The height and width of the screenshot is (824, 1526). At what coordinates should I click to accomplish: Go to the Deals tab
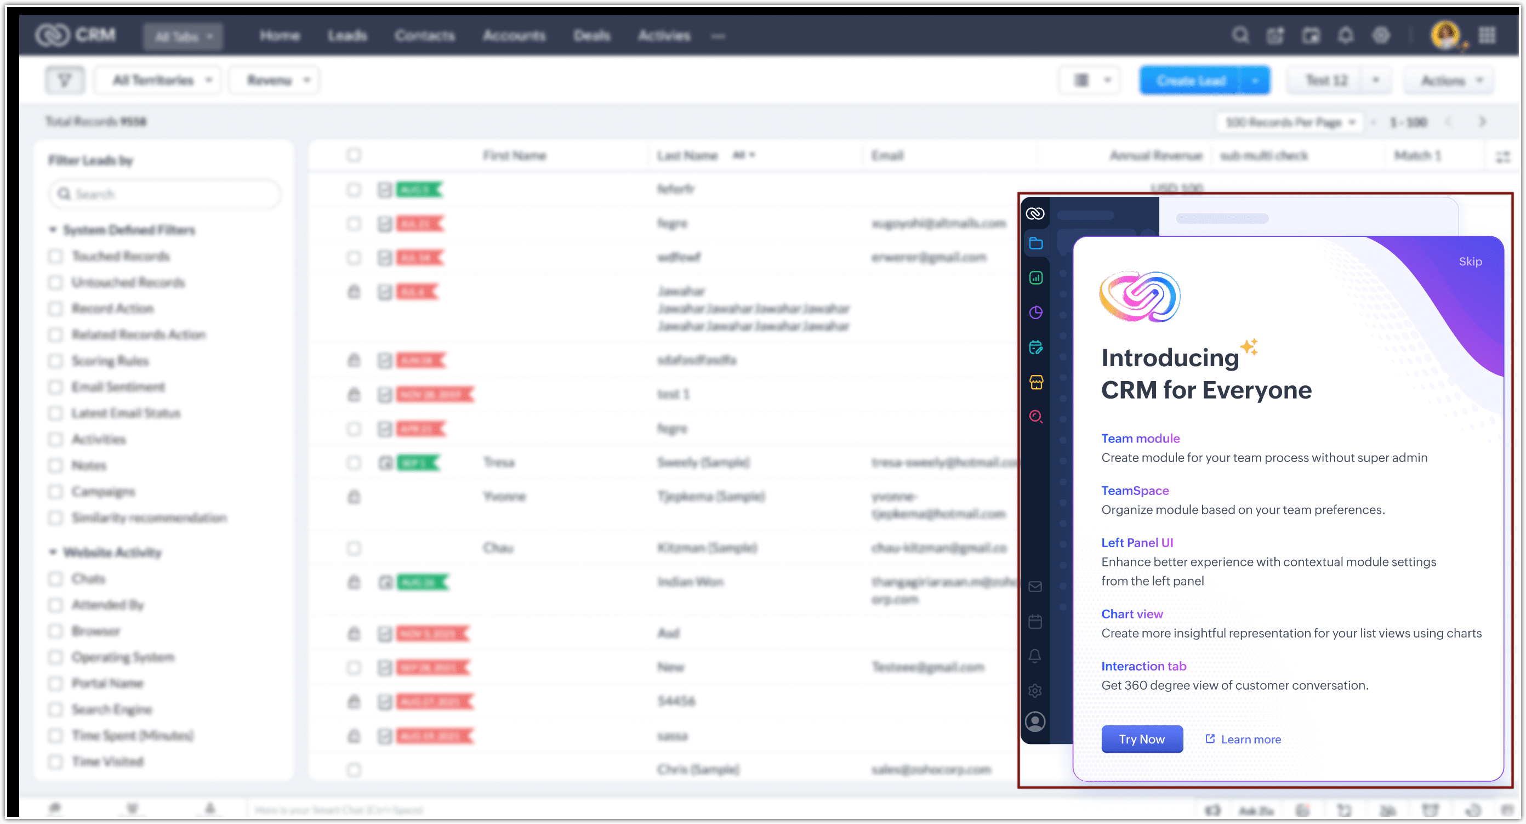pos(591,36)
